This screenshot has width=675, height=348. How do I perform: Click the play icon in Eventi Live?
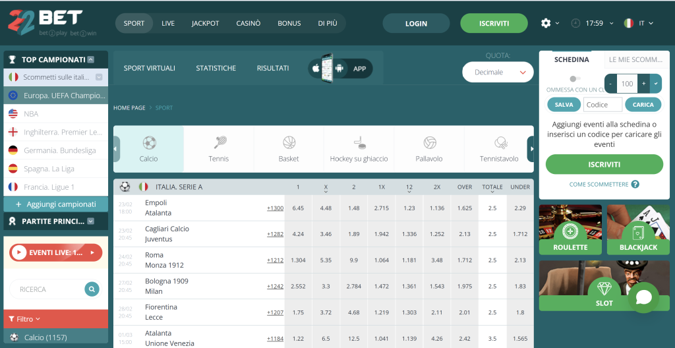tap(19, 253)
